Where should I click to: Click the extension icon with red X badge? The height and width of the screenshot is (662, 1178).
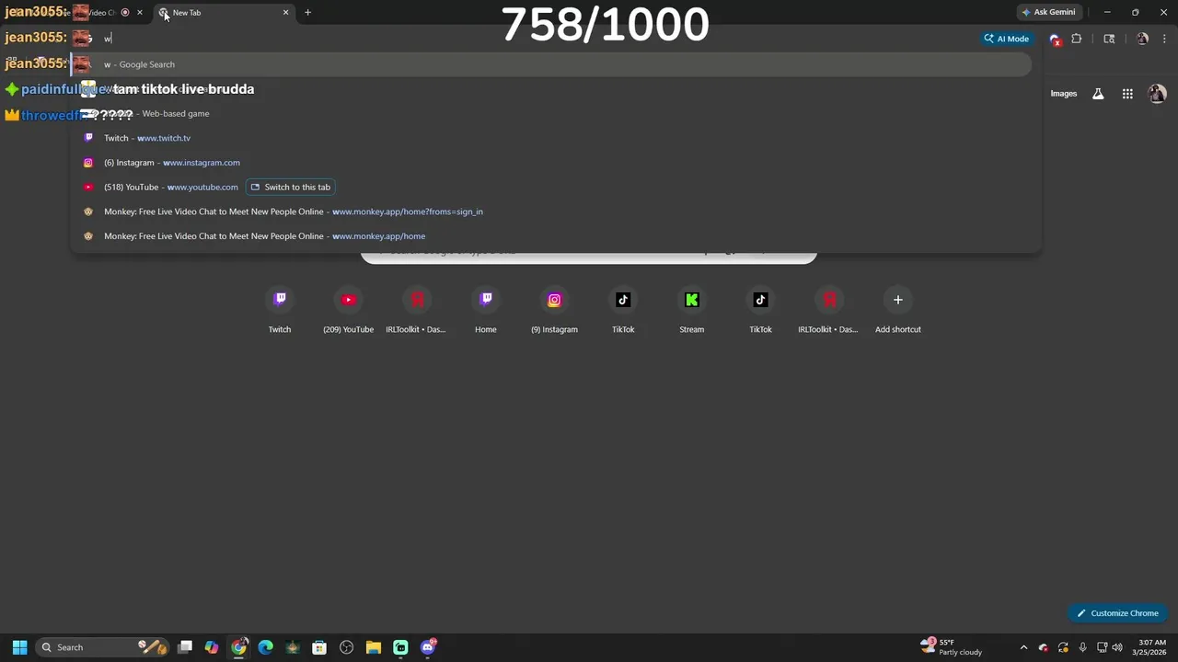pos(1055,39)
